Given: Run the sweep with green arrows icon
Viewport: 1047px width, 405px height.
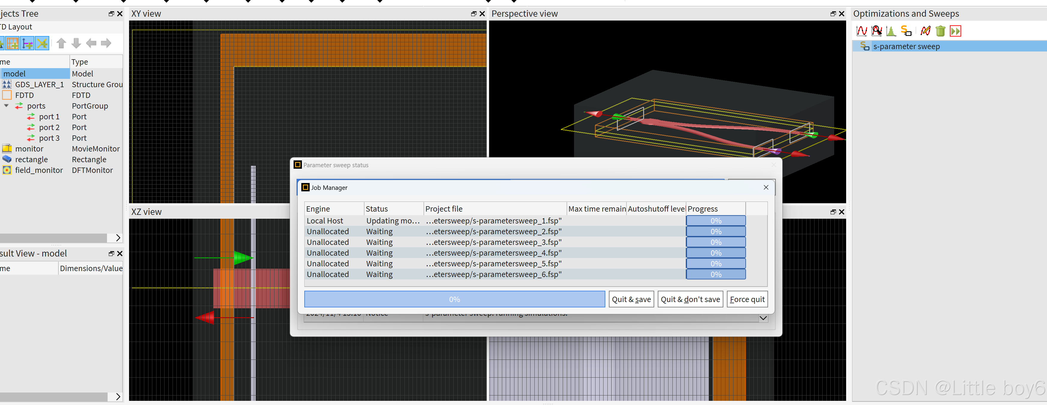Looking at the screenshot, I should tap(955, 31).
